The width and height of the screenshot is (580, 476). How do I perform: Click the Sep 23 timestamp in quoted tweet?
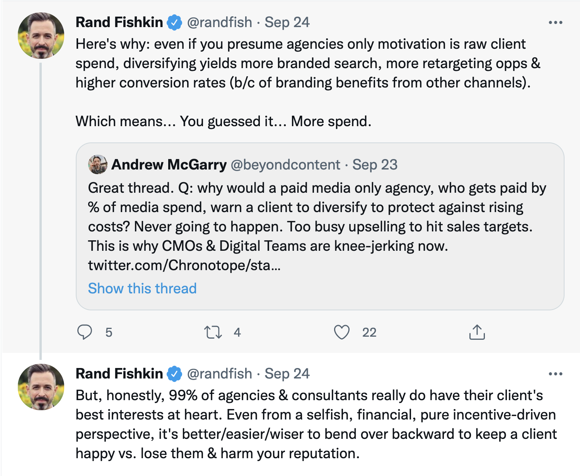pyautogui.click(x=375, y=165)
